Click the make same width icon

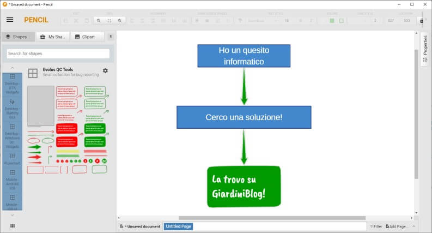pyautogui.click(x=197, y=21)
